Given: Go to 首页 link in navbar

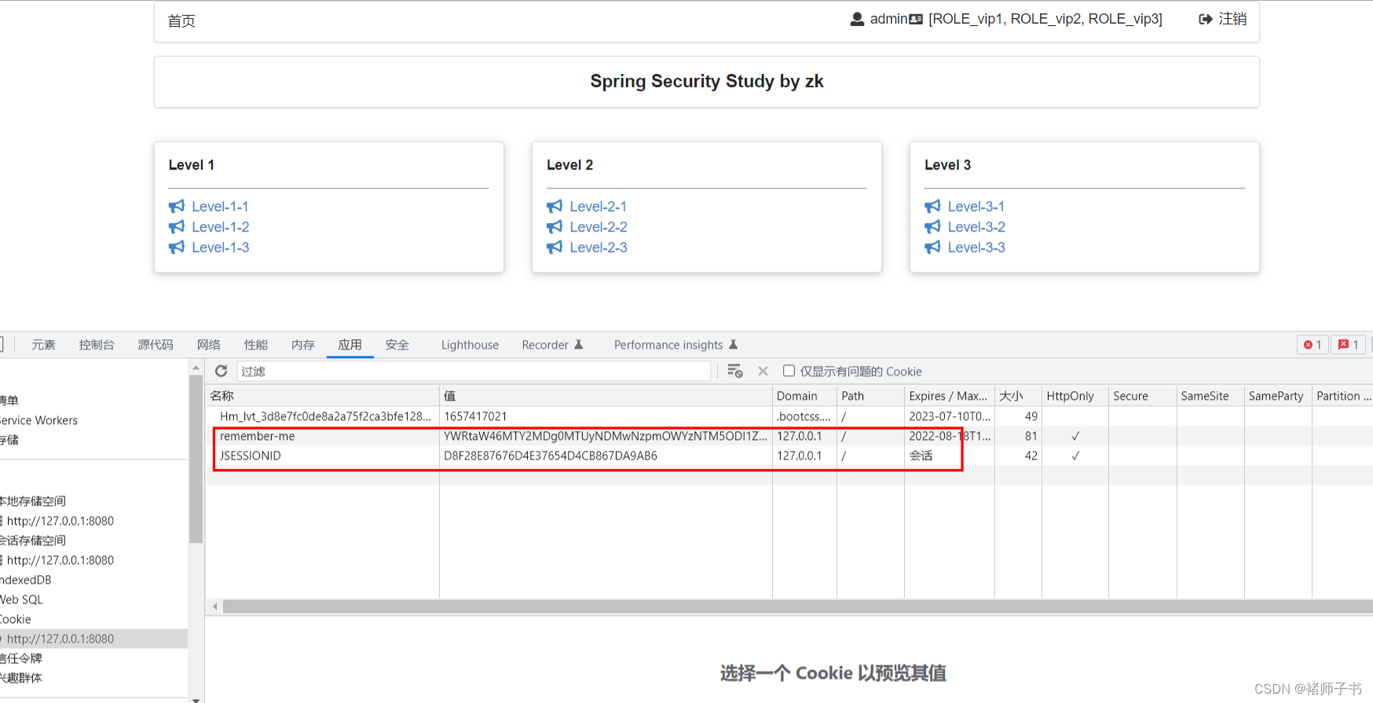Looking at the screenshot, I should click(181, 21).
